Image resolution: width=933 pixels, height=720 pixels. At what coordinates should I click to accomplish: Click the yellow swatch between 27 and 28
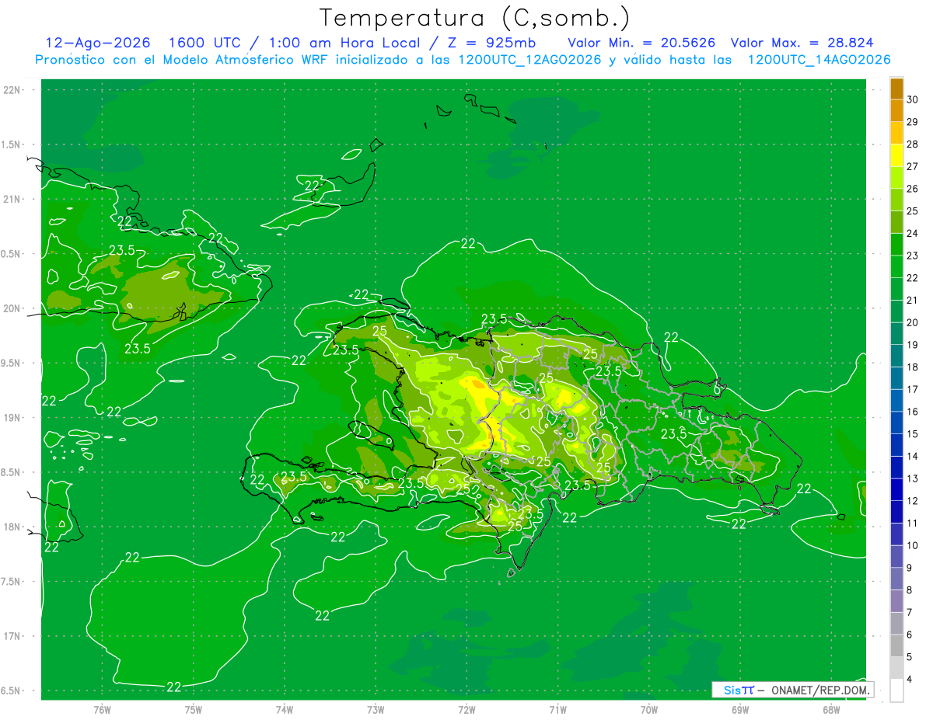[896, 155]
